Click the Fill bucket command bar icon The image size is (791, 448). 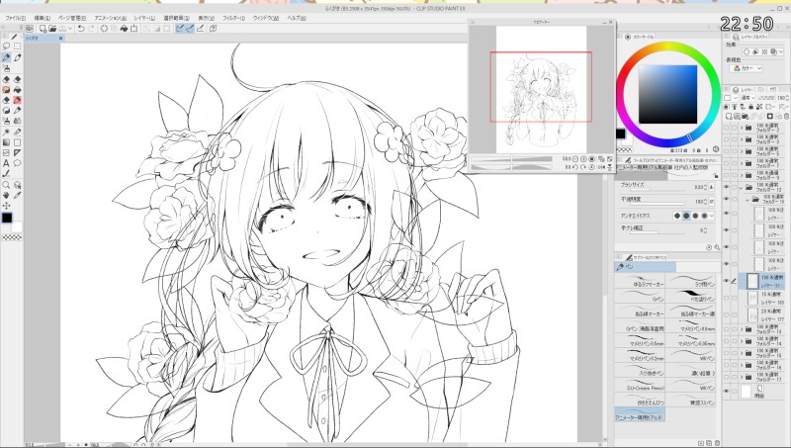pyautogui.click(x=124, y=29)
